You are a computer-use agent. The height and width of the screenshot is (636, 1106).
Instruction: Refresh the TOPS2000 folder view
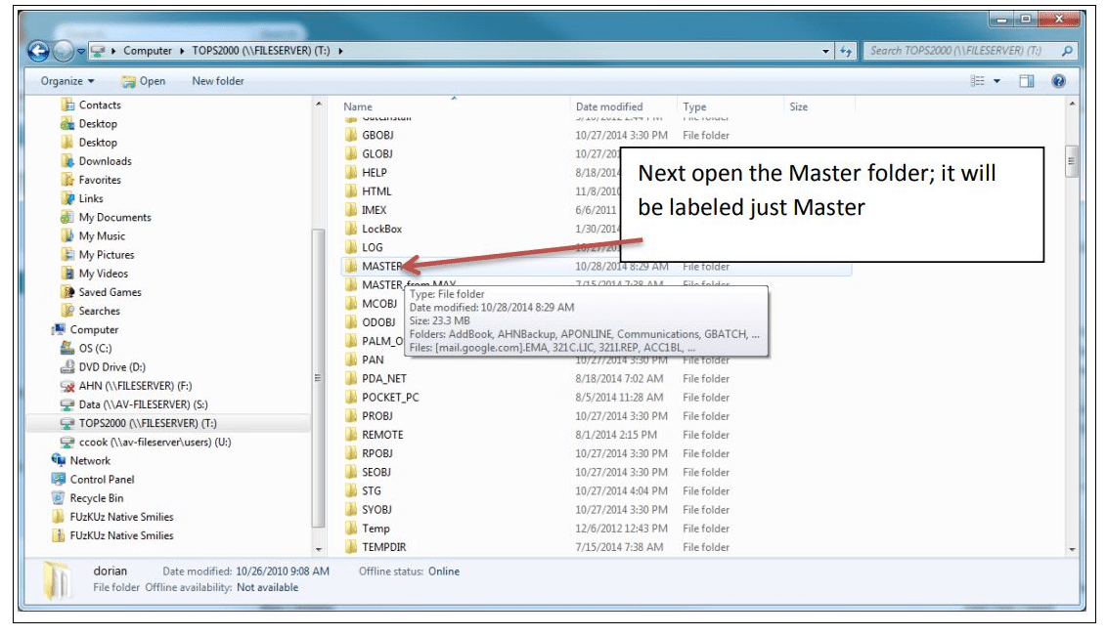click(x=846, y=51)
